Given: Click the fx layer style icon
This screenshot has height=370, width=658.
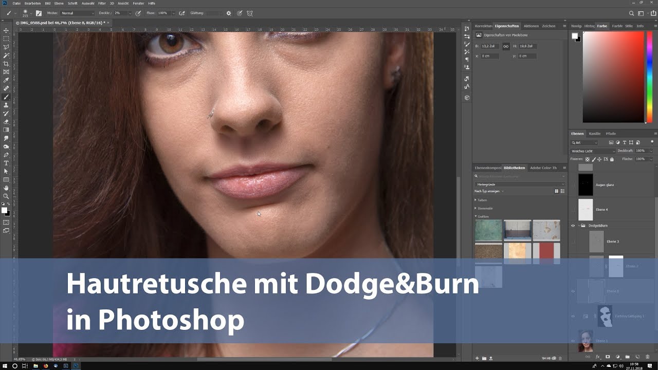Looking at the screenshot, I should (x=598, y=357).
